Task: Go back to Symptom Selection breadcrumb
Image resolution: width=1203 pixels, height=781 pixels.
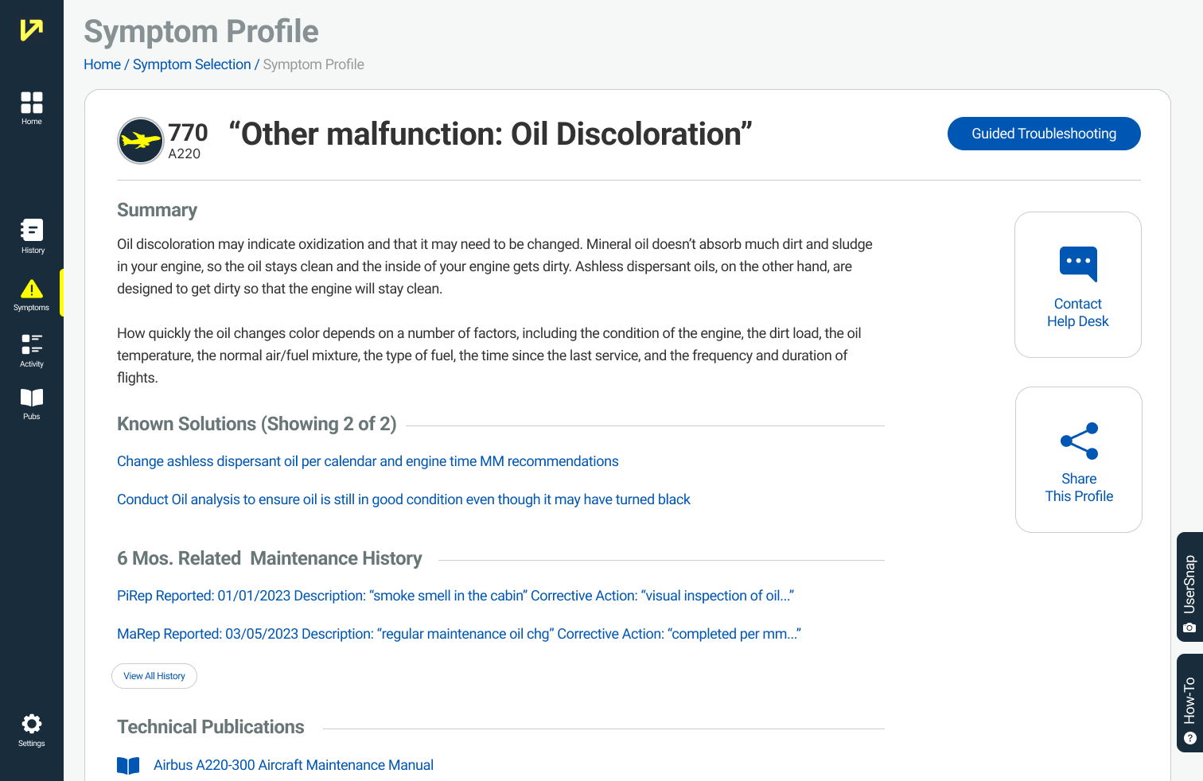Action: point(192,64)
